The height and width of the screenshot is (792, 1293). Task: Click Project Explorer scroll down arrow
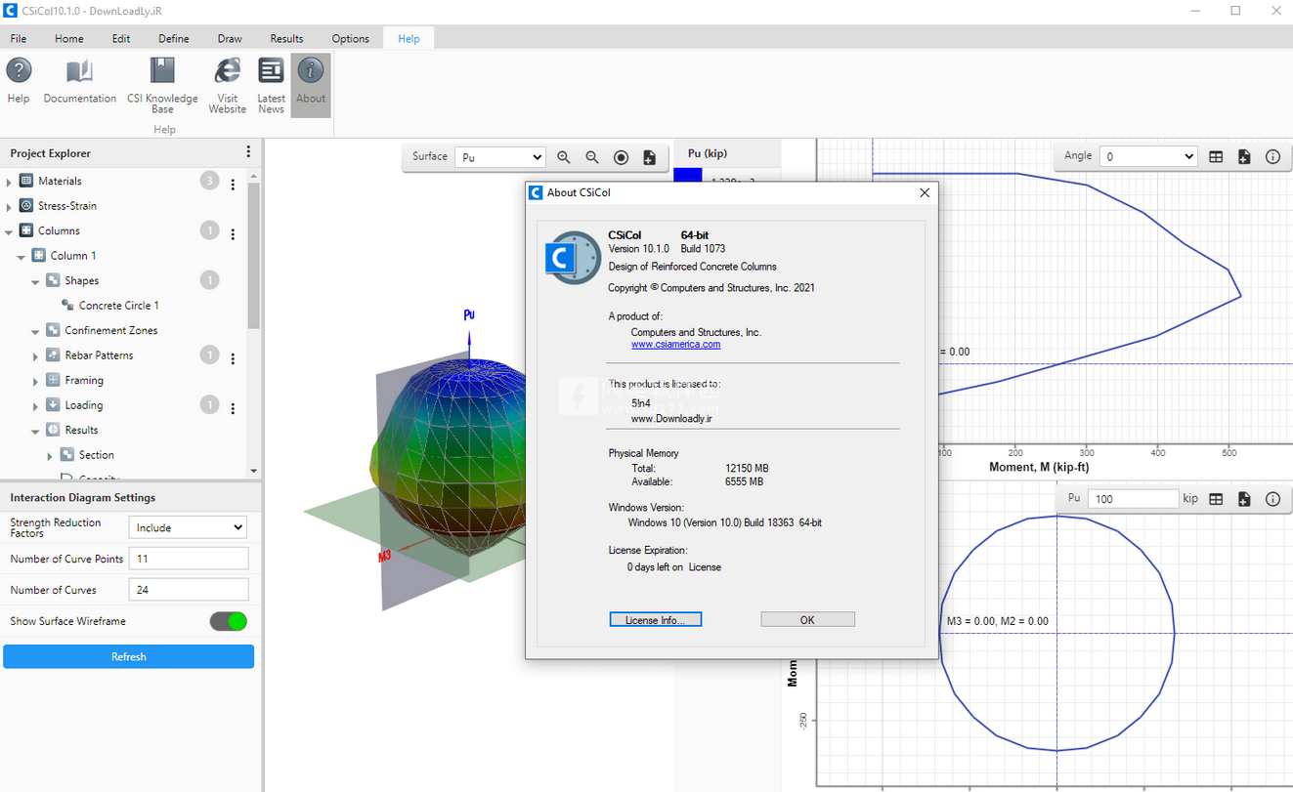(253, 471)
